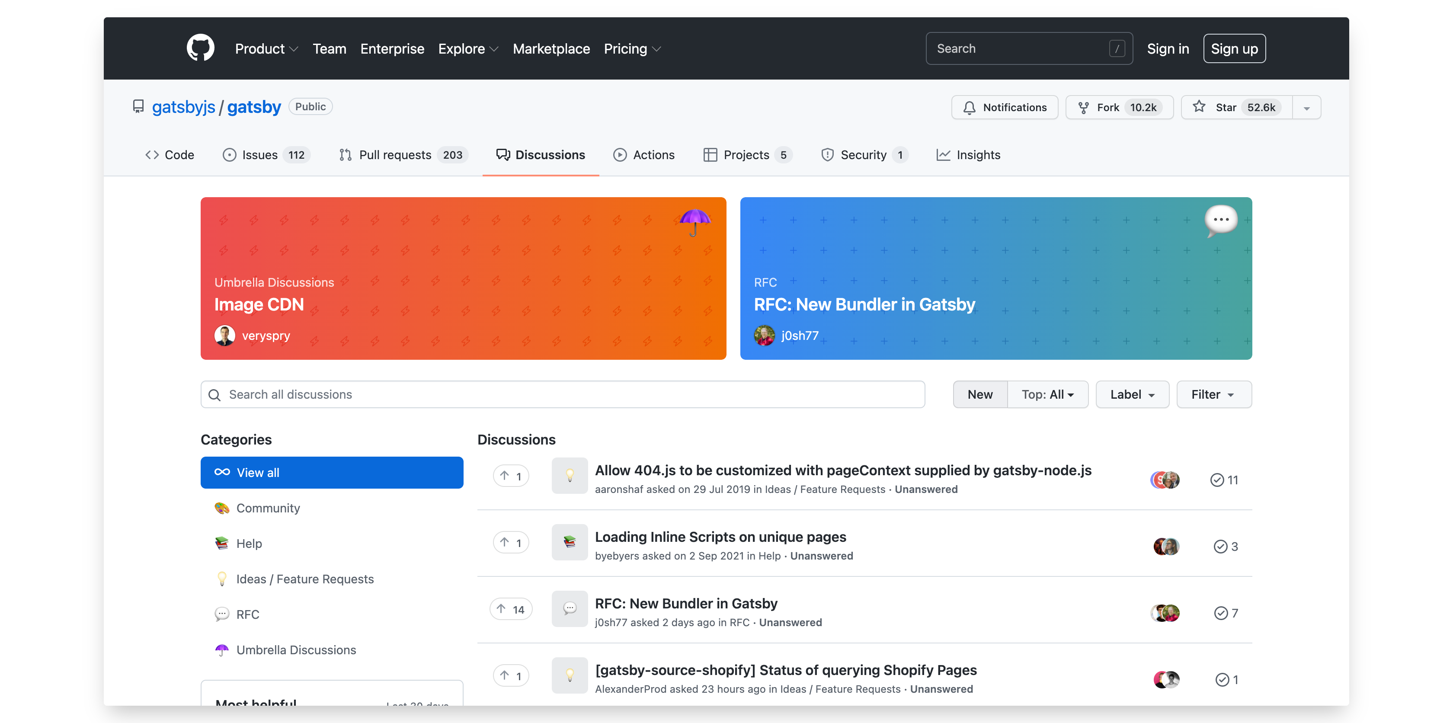Upvote the gatsby-source-shopify discussion

pyautogui.click(x=510, y=675)
